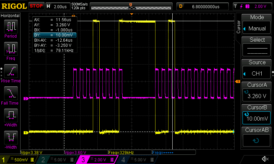The width and height of the screenshot is (274, 164).
Task: Toggle channel 1 at 500mV
Action: coord(17,160)
